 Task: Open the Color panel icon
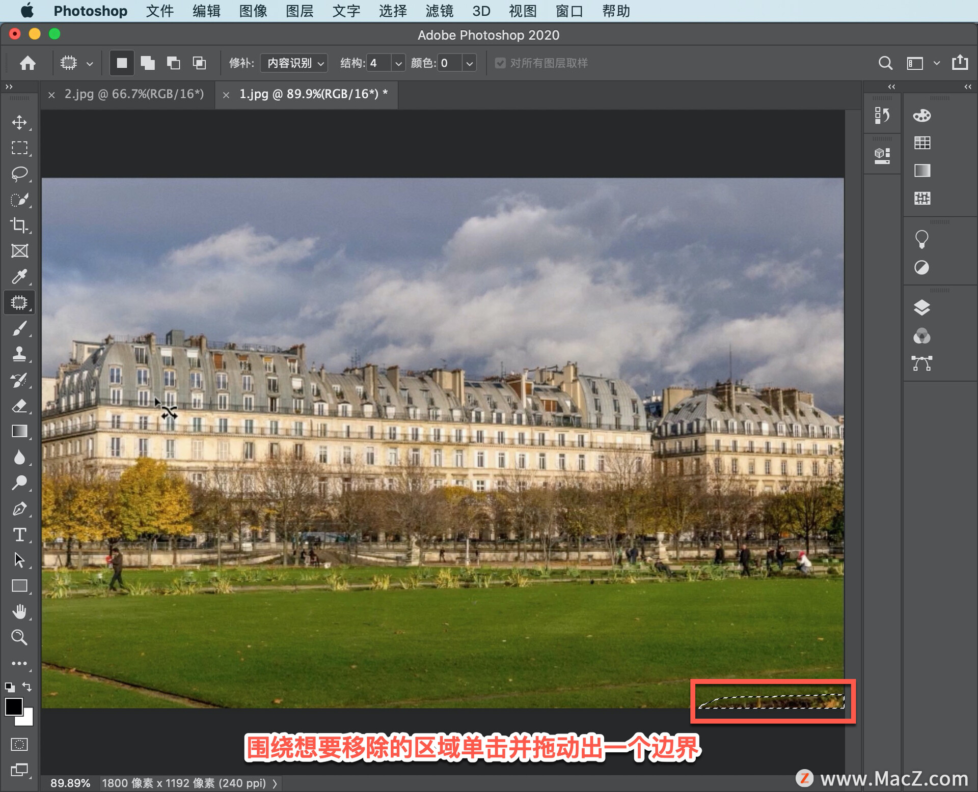click(x=922, y=116)
